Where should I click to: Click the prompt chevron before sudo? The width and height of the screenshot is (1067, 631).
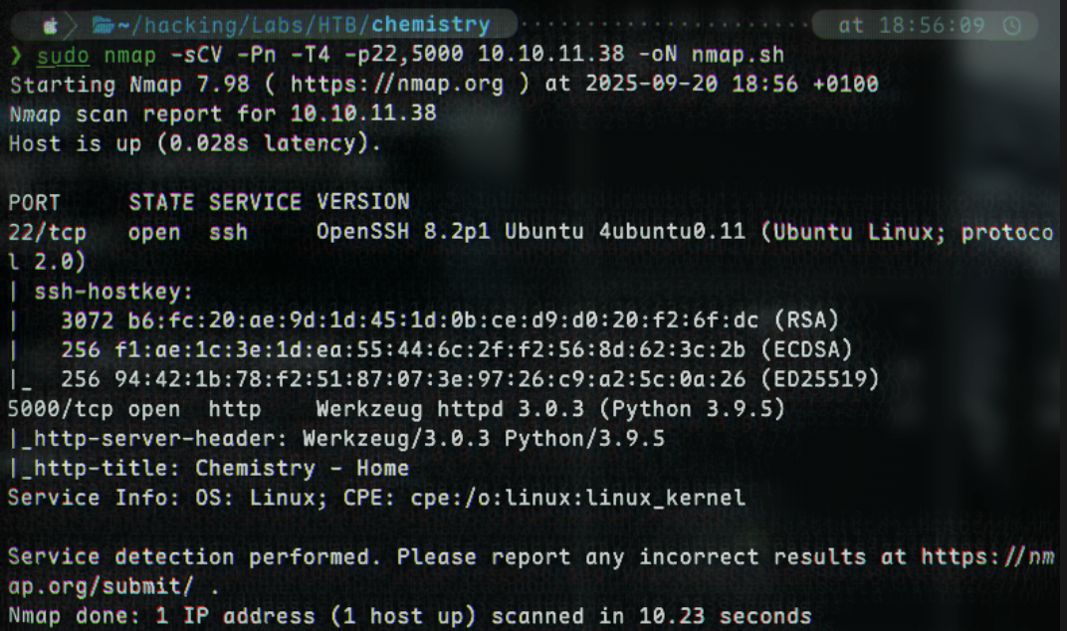[x=16, y=54]
